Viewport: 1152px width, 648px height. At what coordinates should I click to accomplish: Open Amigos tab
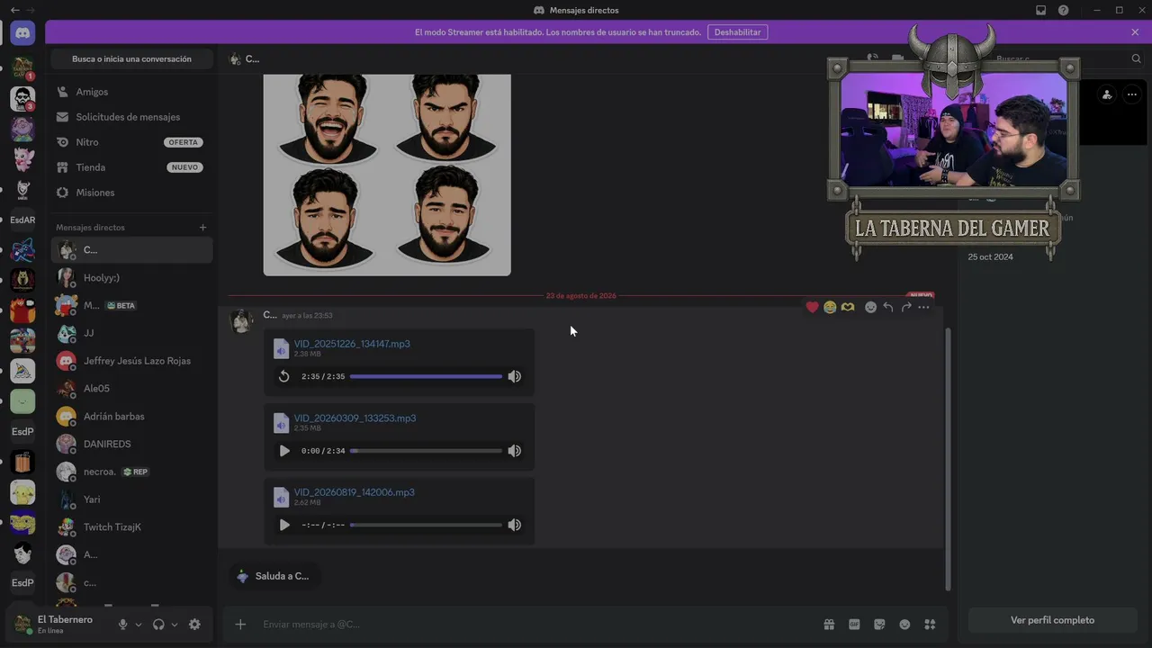tap(132, 92)
